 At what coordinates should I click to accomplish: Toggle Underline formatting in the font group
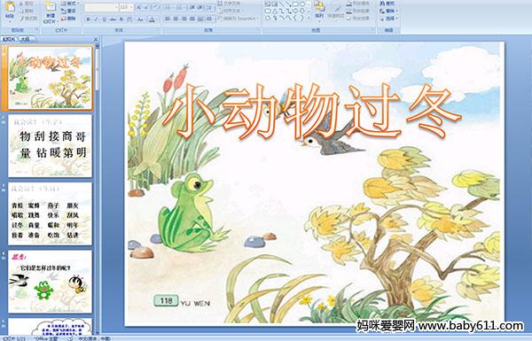point(104,19)
